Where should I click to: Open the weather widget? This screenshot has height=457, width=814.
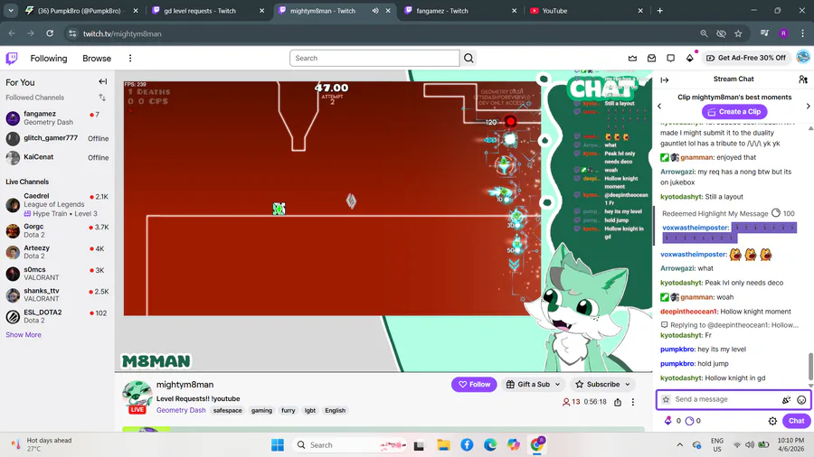pyautogui.click(x=43, y=444)
